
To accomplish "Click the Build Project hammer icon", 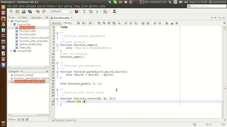I will click(84, 12).
